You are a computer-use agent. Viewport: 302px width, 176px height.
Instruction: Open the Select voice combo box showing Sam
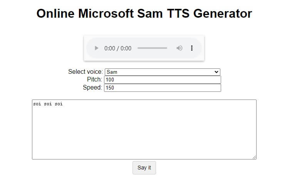point(162,72)
